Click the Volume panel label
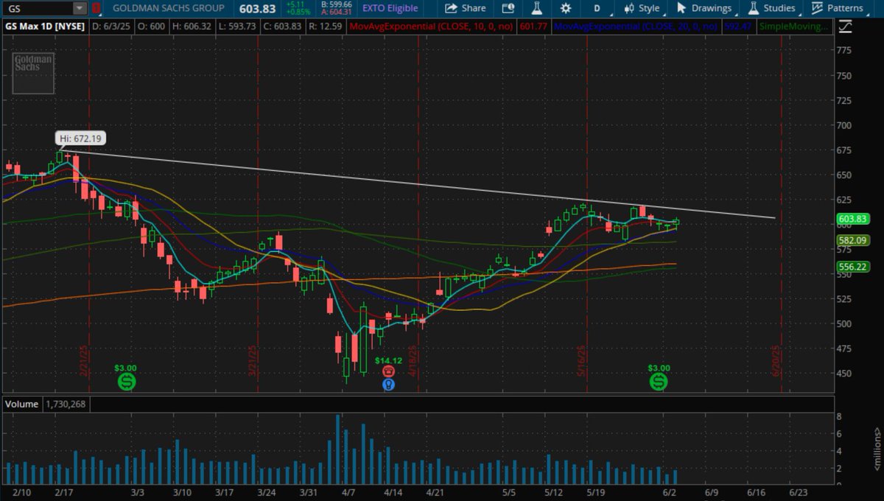The width and height of the screenshot is (884, 501). click(x=21, y=404)
